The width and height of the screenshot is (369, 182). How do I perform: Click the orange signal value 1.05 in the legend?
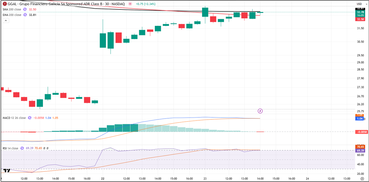(x=55, y=118)
